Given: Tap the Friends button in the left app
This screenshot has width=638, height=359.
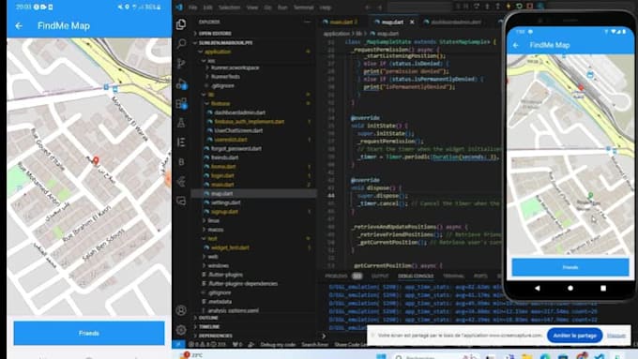Looking at the screenshot, I should pos(89,333).
